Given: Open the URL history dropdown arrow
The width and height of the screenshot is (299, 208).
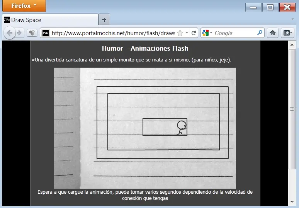Looking at the screenshot, I should tap(187, 32).
